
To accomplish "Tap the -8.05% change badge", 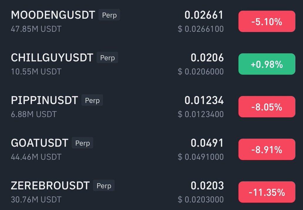I will pyautogui.click(x=267, y=107).
